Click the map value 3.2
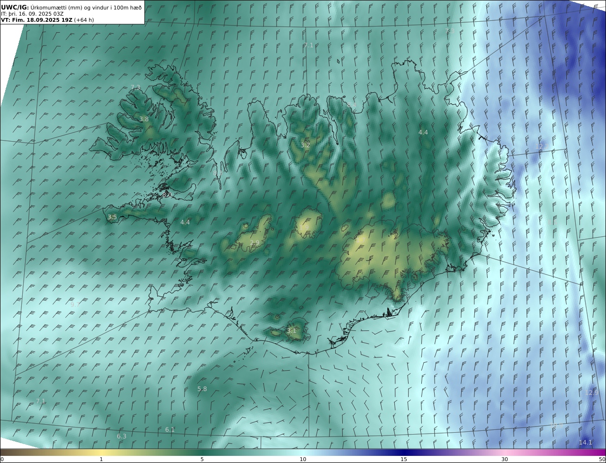606x463 pixels. (x=305, y=145)
